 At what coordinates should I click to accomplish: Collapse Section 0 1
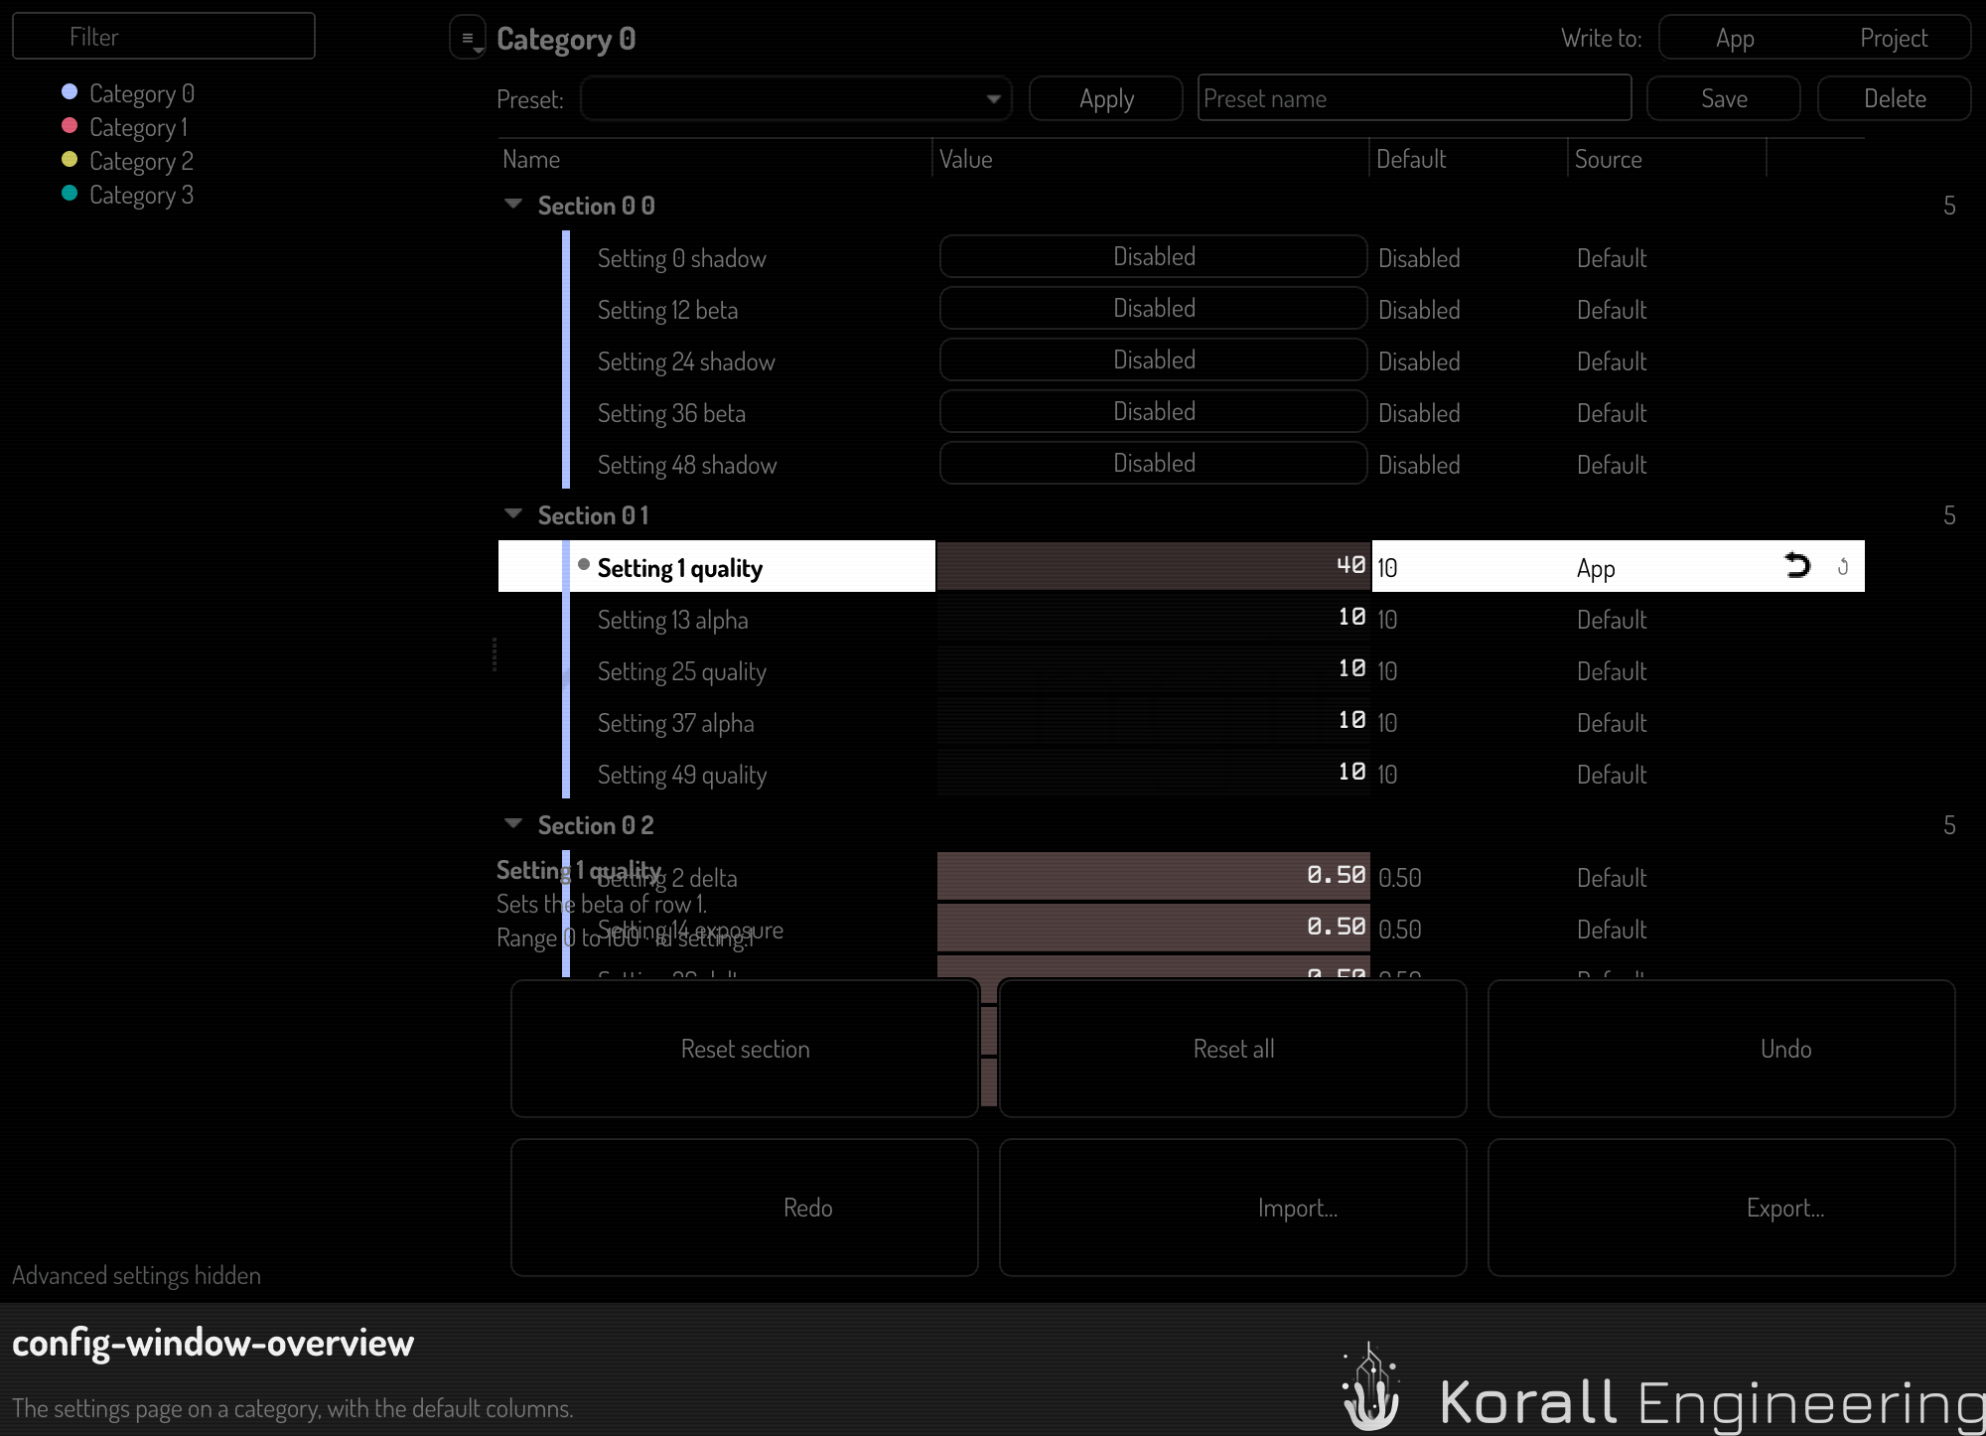pos(513,513)
